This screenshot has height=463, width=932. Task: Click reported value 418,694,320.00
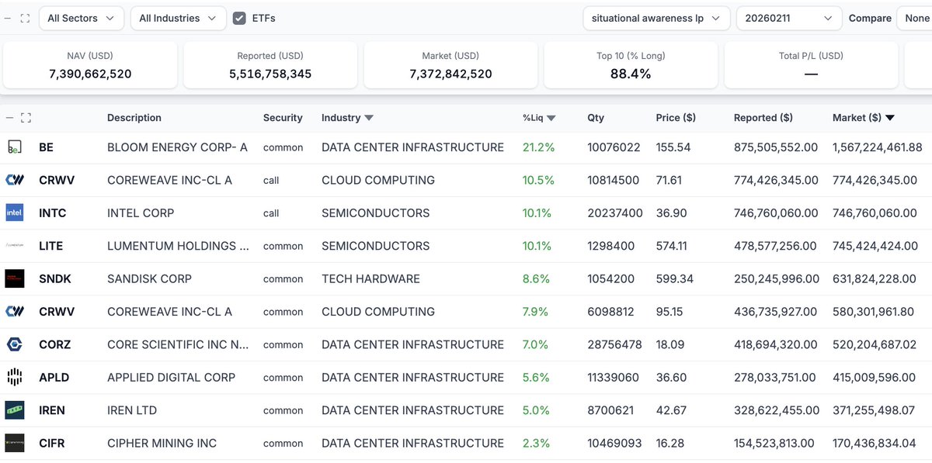pos(776,345)
